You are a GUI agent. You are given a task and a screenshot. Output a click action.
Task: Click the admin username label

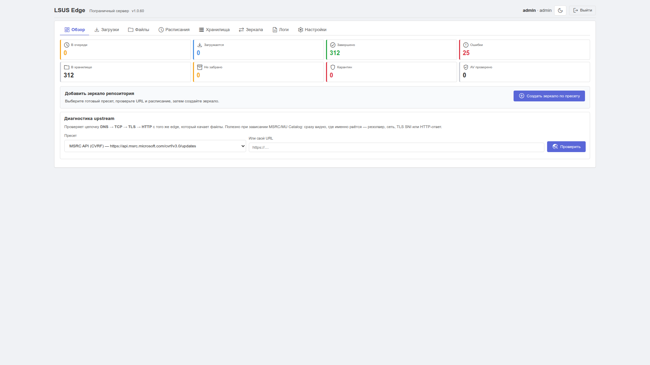pyautogui.click(x=529, y=10)
